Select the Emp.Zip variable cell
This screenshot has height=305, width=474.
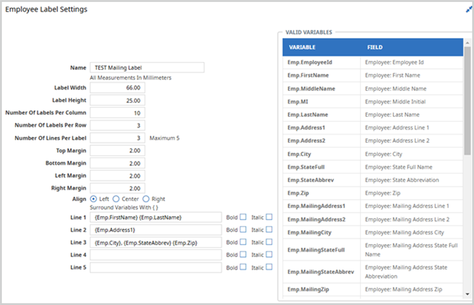322,193
